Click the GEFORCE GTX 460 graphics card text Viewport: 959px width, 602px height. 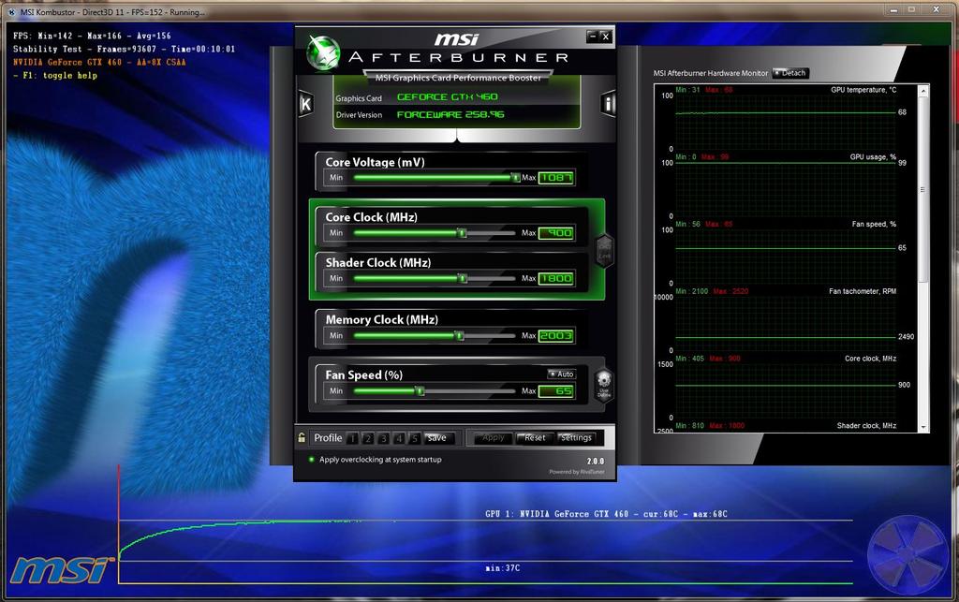point(447,96)
